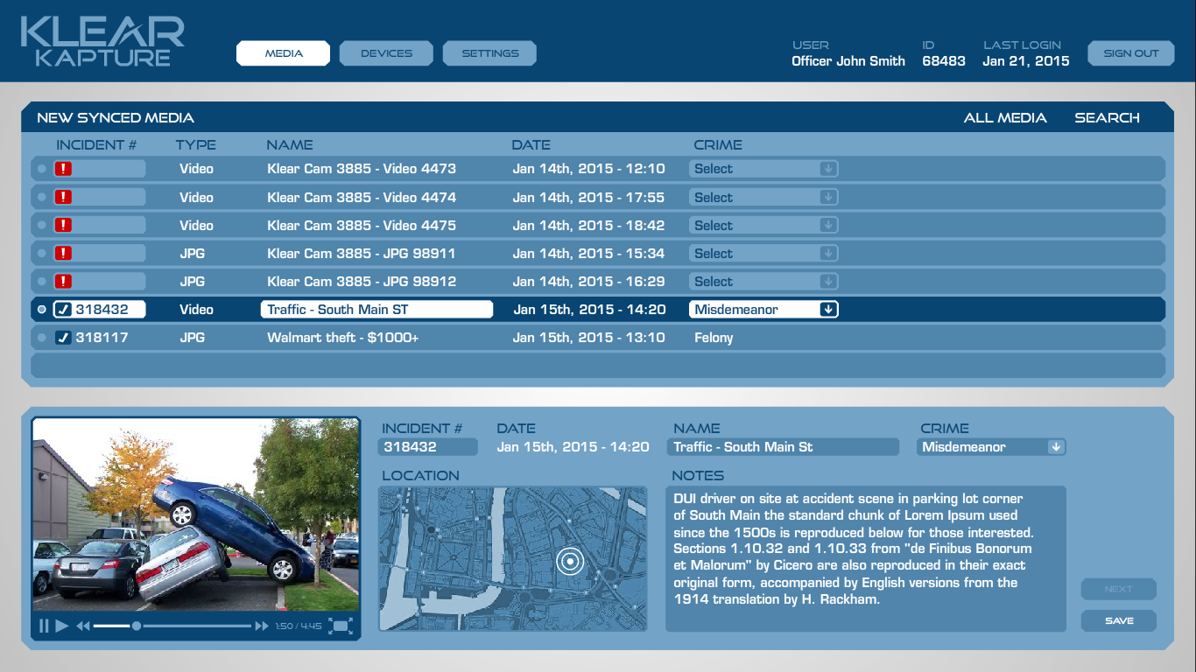Open the video in fullscreen mode
The image size is (1196, 672).
pyautogui.click(x=341, y=626)
